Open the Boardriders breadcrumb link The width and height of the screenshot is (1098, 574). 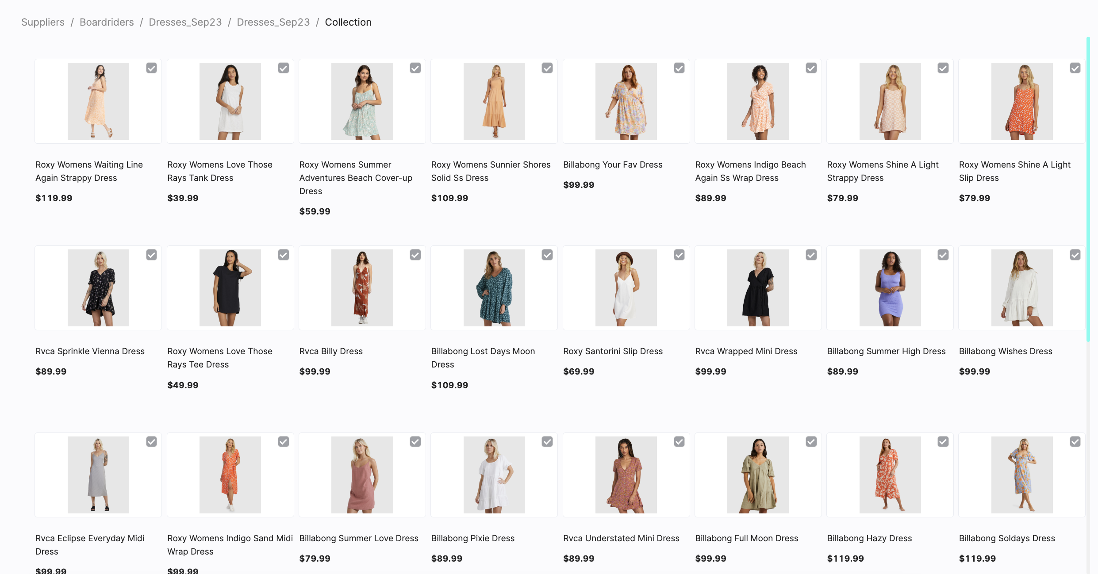pyautogui.click(x=107, y=22)
